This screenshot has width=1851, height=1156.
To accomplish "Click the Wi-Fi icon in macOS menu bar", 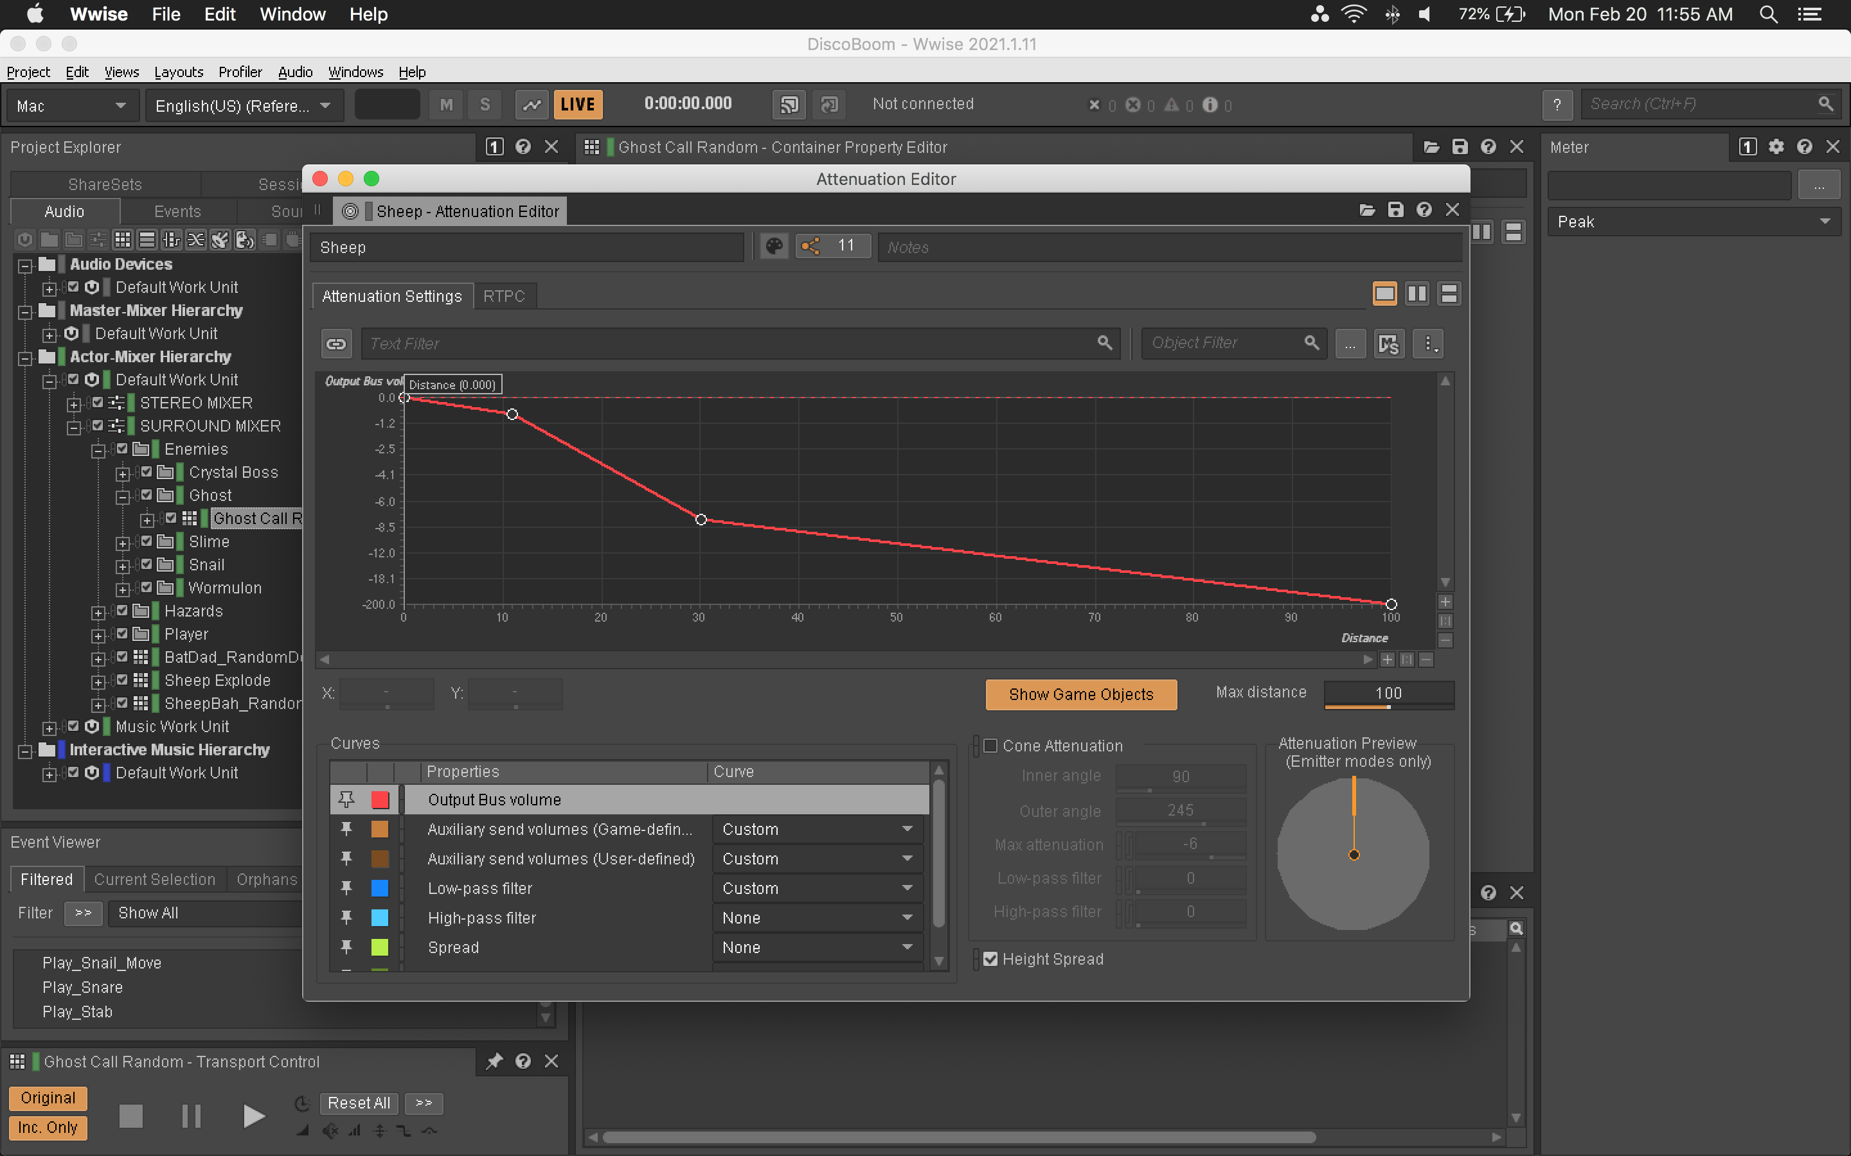I will 1354,15.
